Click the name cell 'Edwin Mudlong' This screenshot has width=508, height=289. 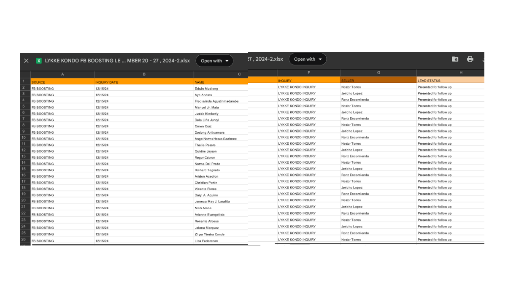[221, 89]
